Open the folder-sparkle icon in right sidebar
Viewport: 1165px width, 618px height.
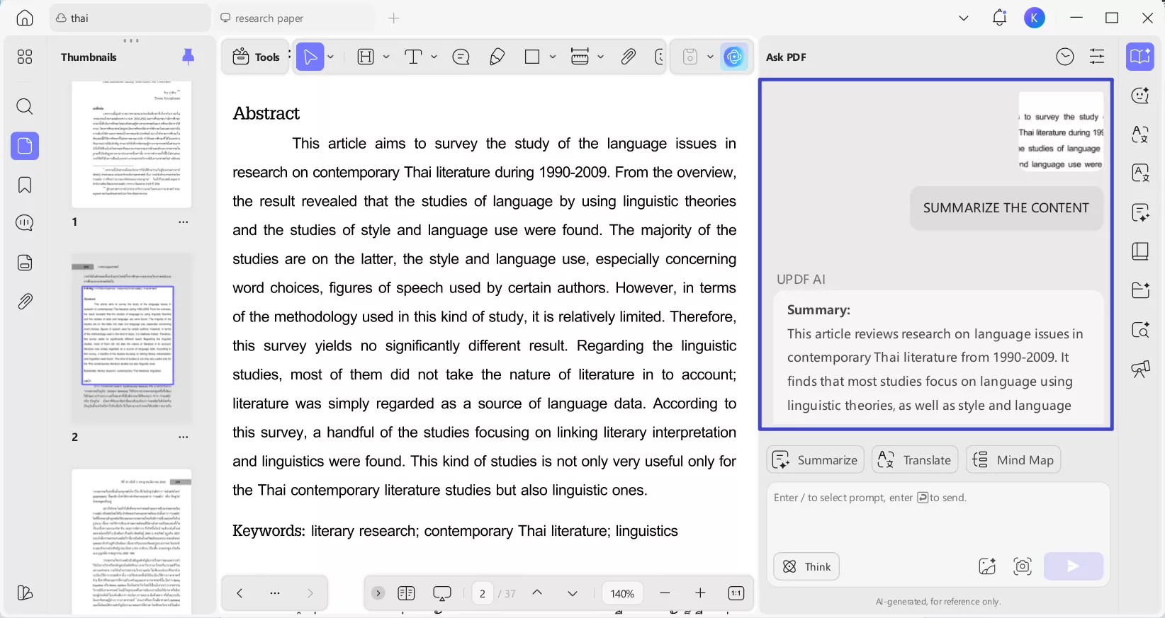(1140, 290)
